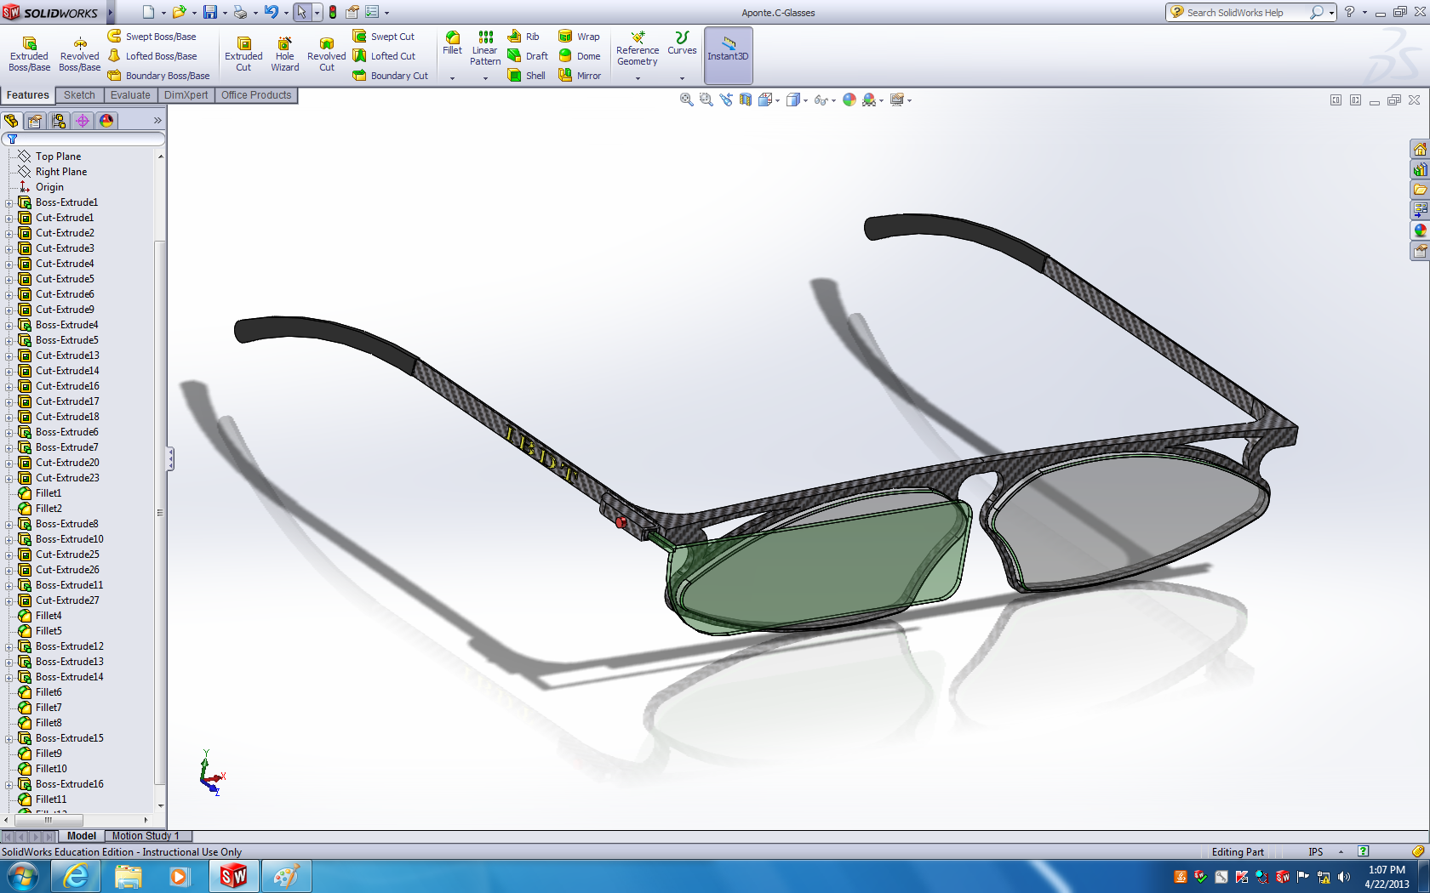Switch to the Sketch tab
Screen dimensions: 1430x893
tap(79, 95)
